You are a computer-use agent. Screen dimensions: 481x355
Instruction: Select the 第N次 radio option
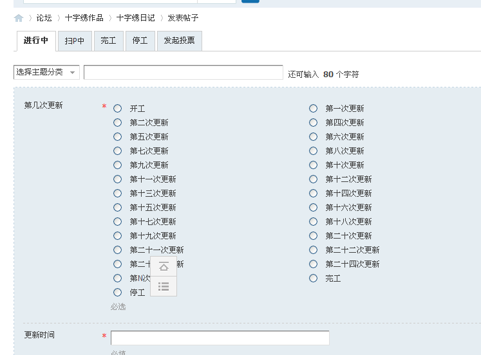tap(117, 278)
